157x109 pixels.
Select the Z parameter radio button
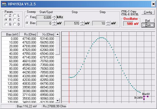coord(6,15)
